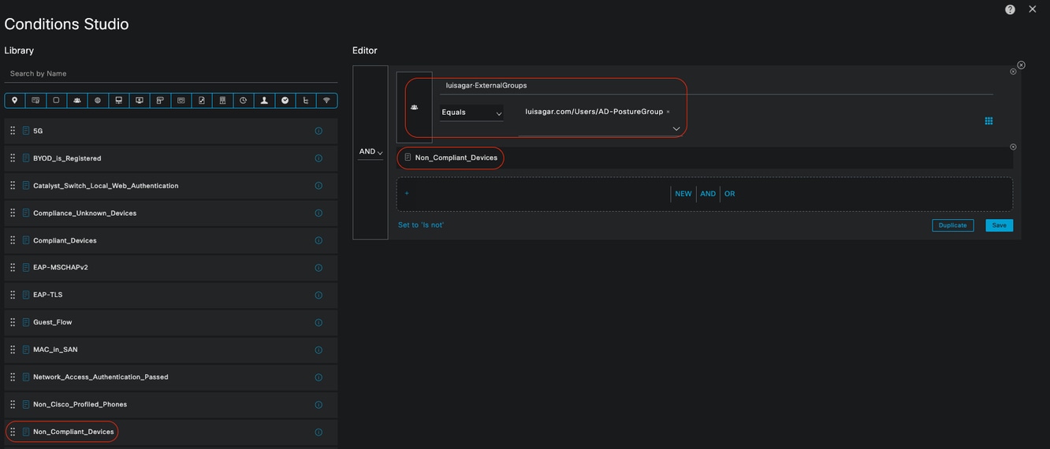Select Network_Access_Authentication_Passed in library

pos(170,377)
